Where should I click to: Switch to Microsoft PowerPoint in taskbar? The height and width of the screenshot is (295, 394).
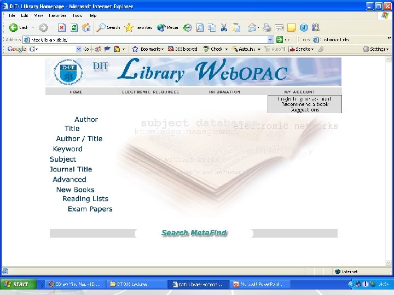tap(260, 284)
